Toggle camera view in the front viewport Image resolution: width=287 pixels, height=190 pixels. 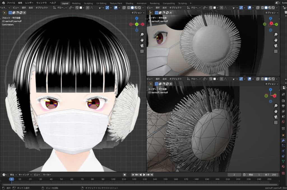(x=142, y=46)
